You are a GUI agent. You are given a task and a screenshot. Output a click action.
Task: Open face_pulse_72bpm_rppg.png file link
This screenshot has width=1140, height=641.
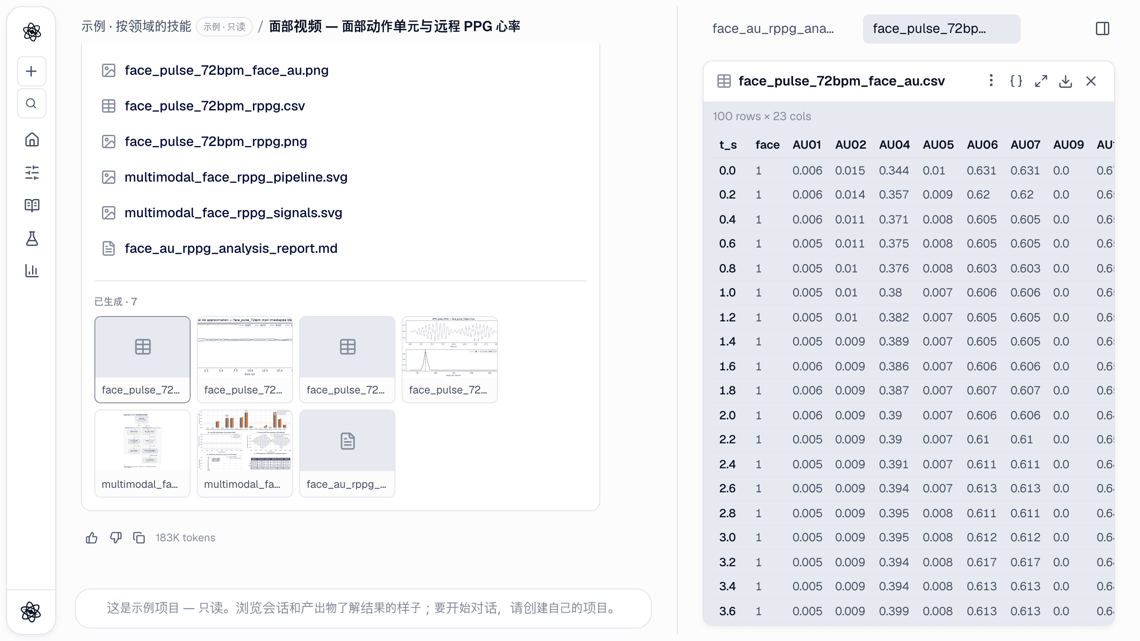216,142
